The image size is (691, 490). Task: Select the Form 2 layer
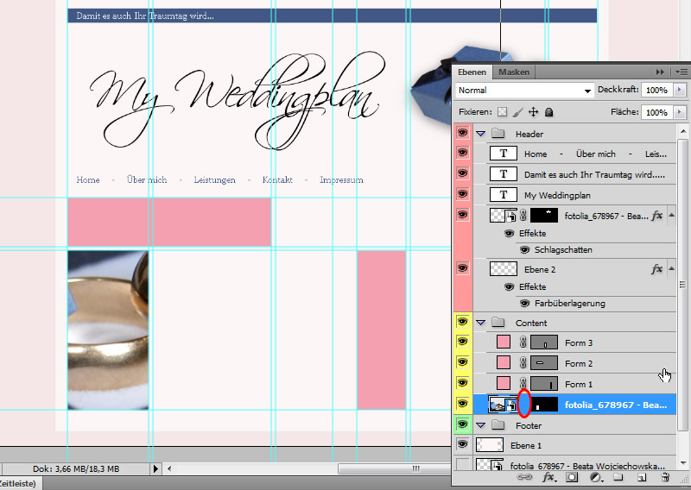click(579, 363)
